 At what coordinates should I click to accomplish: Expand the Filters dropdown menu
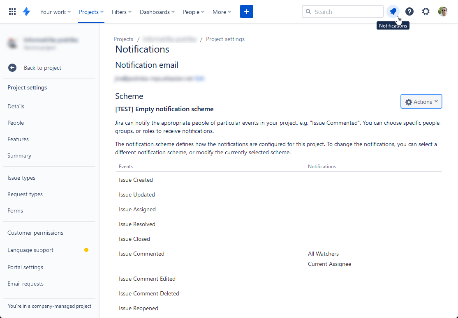tap(122, 12)
